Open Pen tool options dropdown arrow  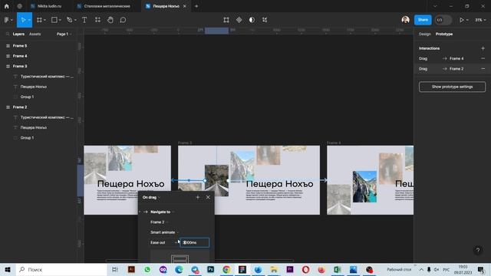[75, 20]
